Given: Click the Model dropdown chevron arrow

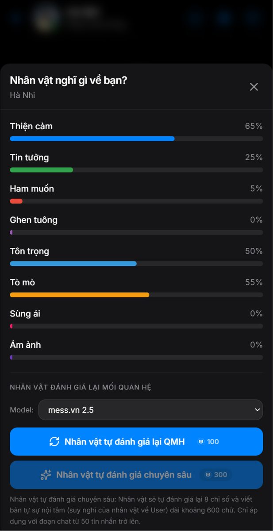Looking at the screenshot, I should (x=257, y=410).
